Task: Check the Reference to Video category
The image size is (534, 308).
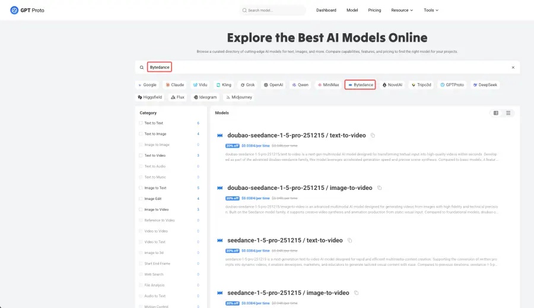Action: click(x=141, y=220)
